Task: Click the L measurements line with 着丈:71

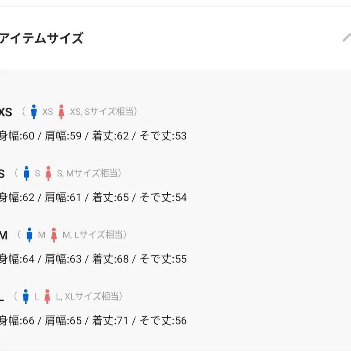Action: 93,321
